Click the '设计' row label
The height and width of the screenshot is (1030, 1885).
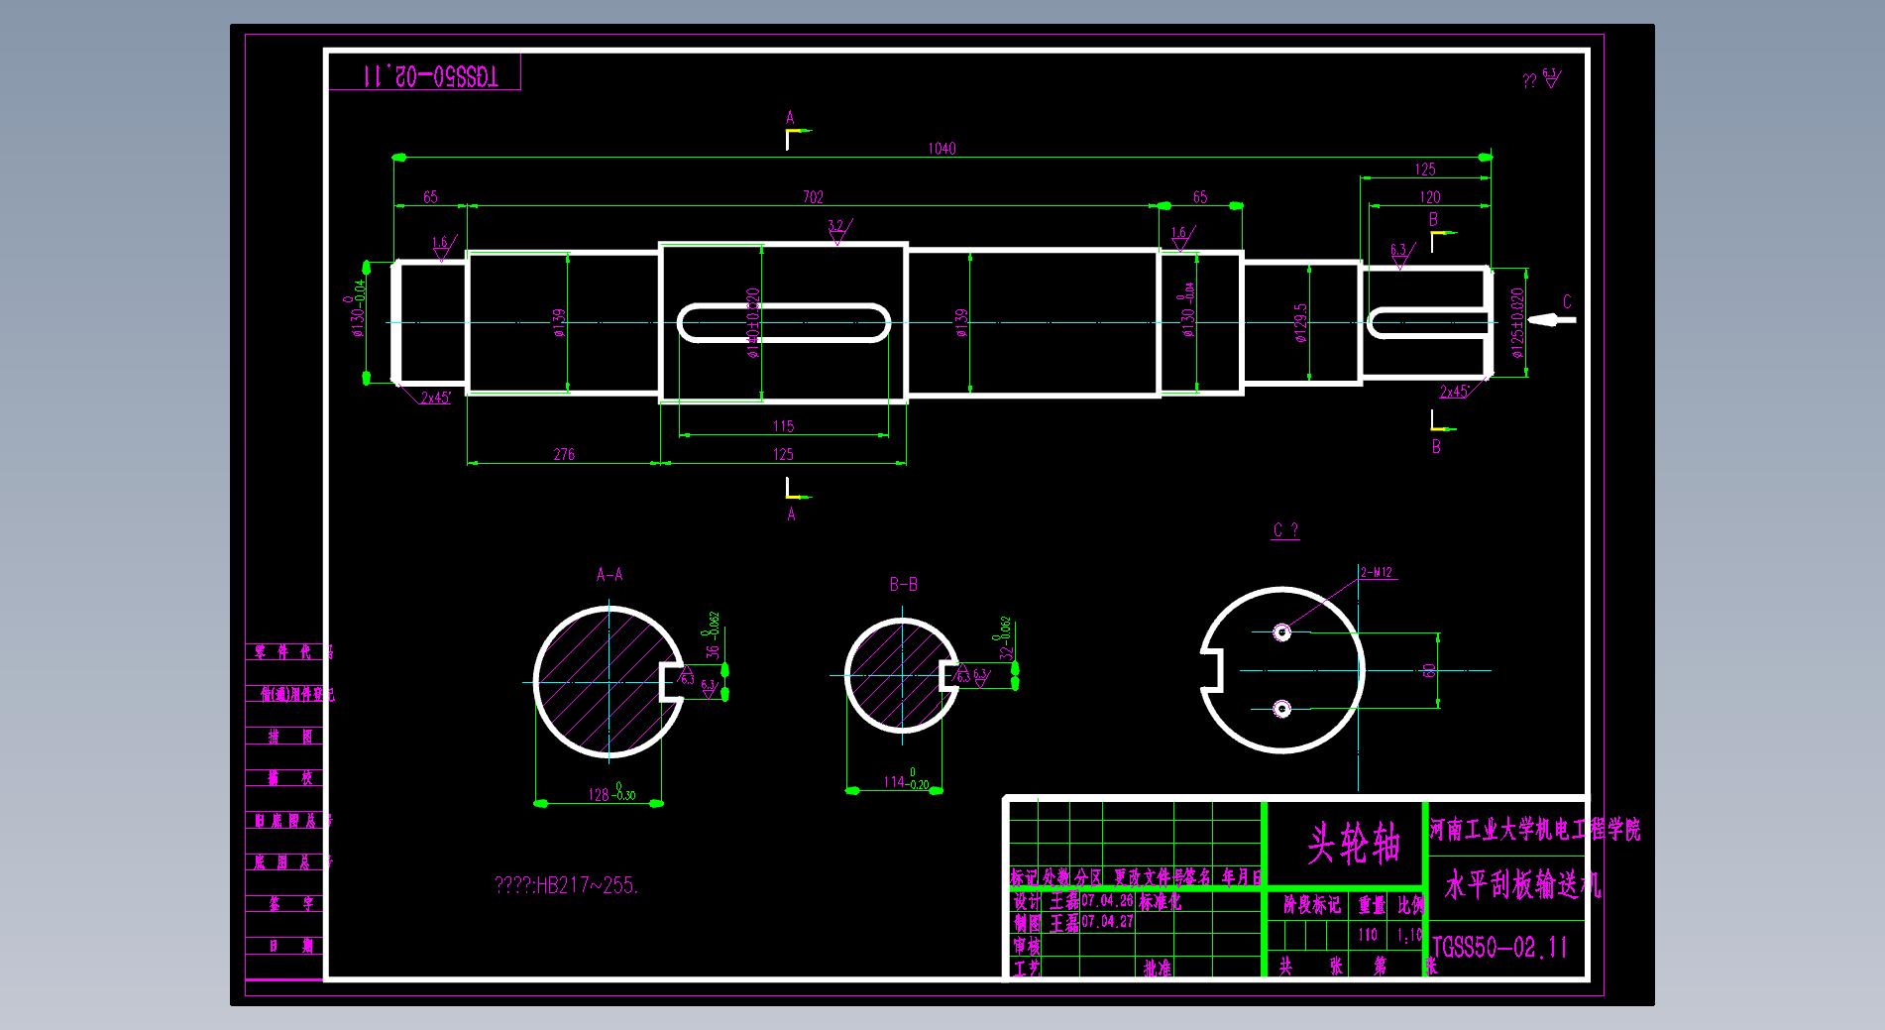point(1026,902)
